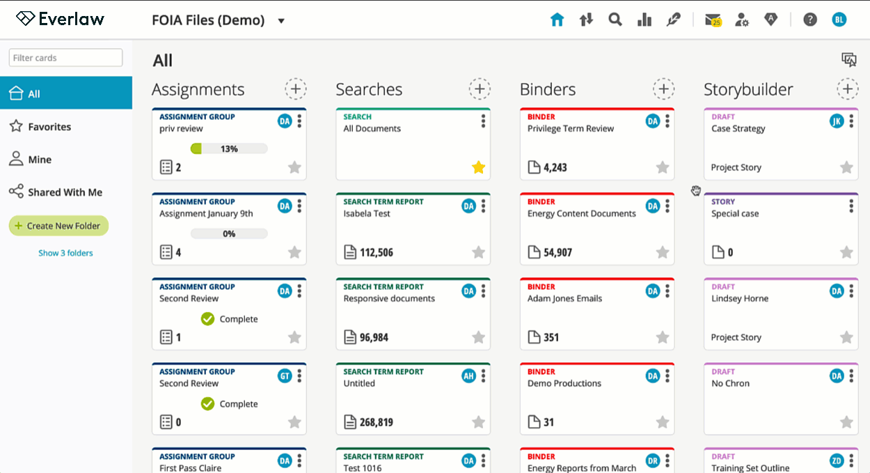Click the Filter cards input field

[x=65, y=58]
